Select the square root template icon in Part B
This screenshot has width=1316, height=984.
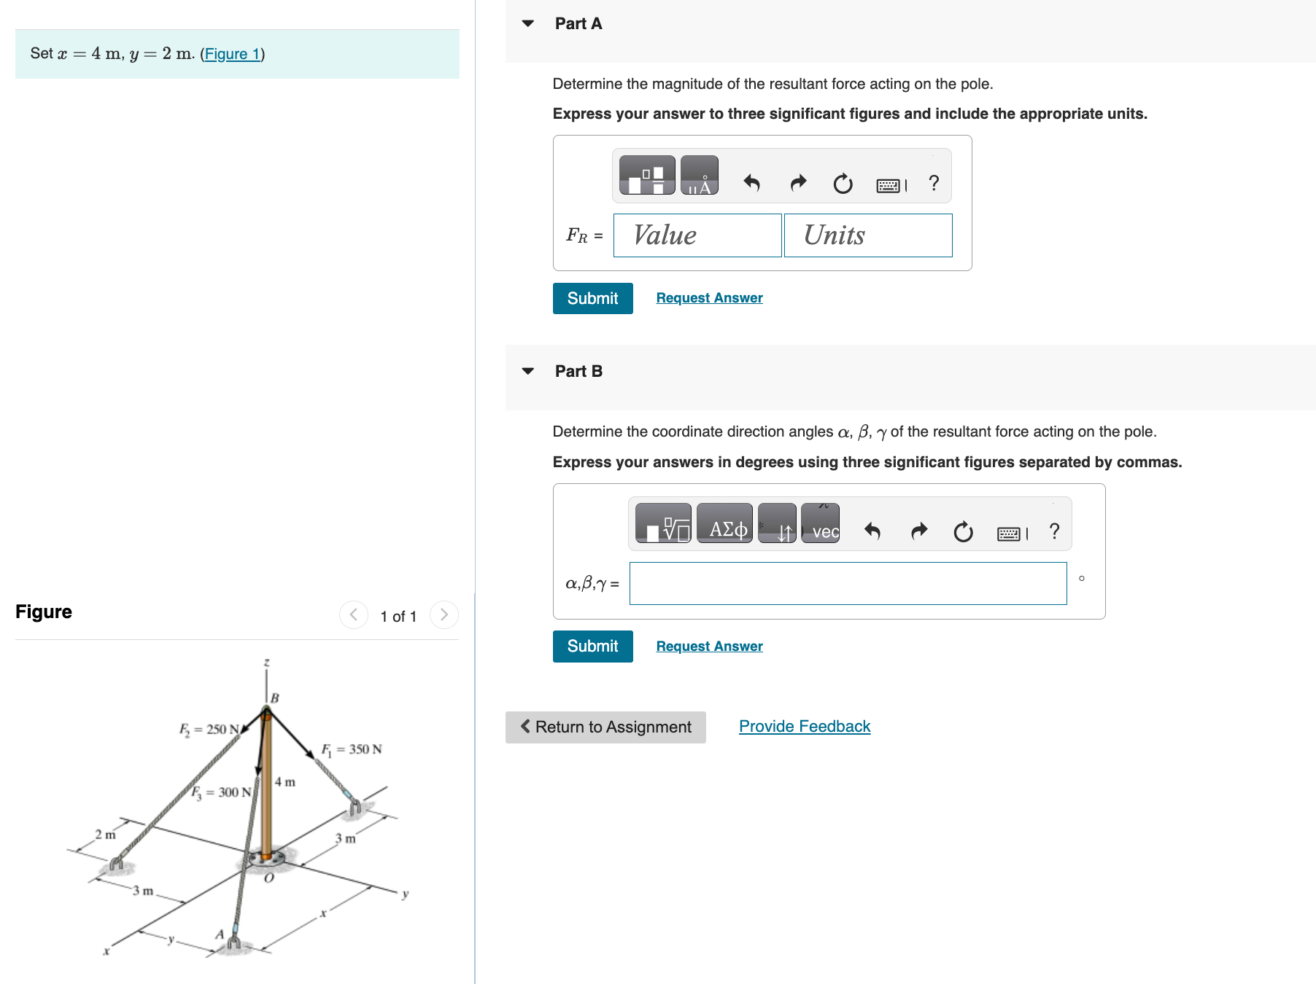(x=664, y=524)
